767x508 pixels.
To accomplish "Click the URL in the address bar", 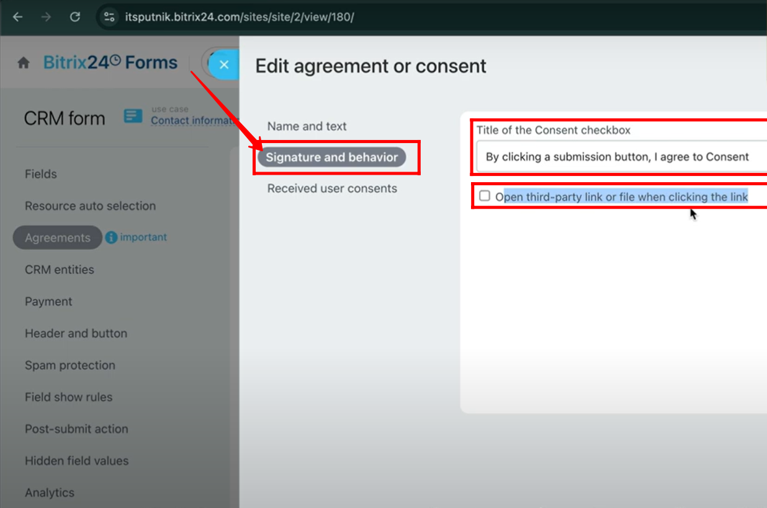I will [x=240, y=17].
